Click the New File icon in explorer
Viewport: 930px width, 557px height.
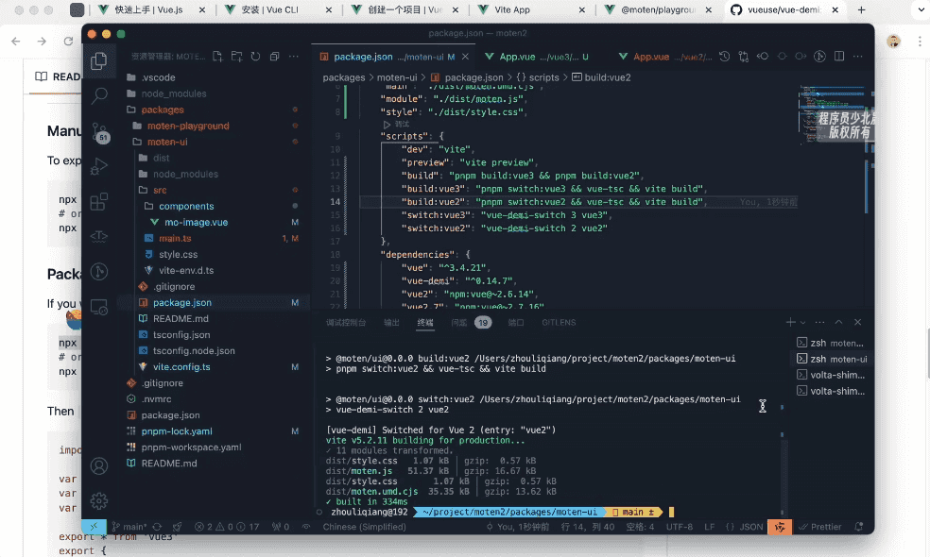pos(218,57)
